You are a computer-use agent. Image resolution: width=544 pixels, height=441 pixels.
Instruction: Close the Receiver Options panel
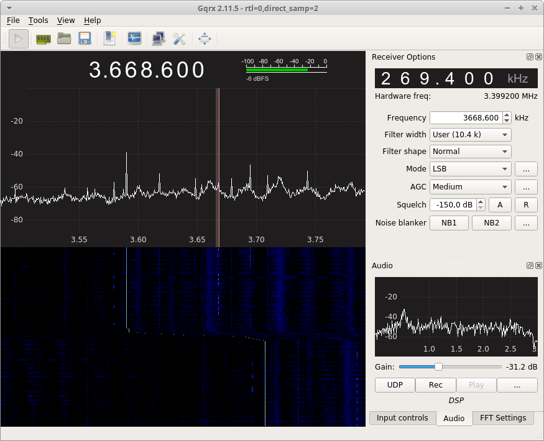click(538, 57)
